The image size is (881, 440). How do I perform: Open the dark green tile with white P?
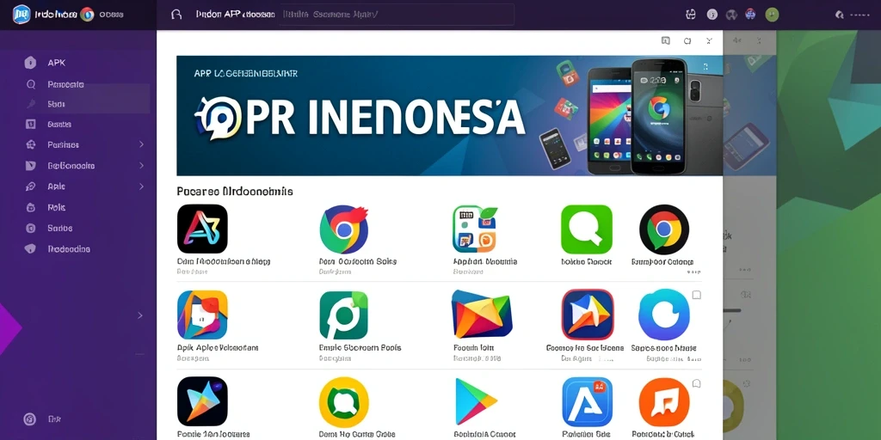[x=344, y=315]
